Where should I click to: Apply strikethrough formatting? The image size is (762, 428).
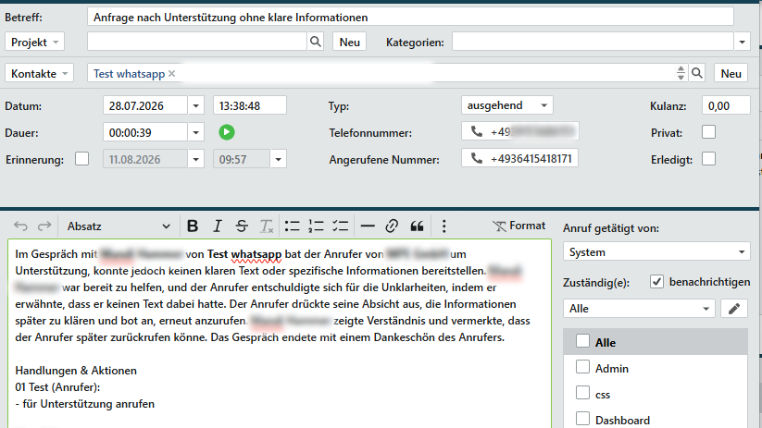pyautogui.click(x=242, y=226)
